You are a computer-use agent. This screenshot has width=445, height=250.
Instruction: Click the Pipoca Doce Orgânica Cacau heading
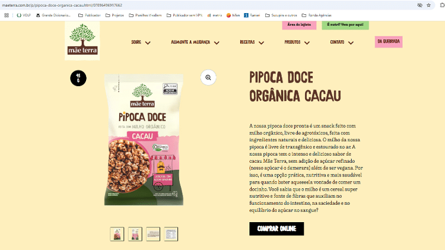(x=295, y=87)
